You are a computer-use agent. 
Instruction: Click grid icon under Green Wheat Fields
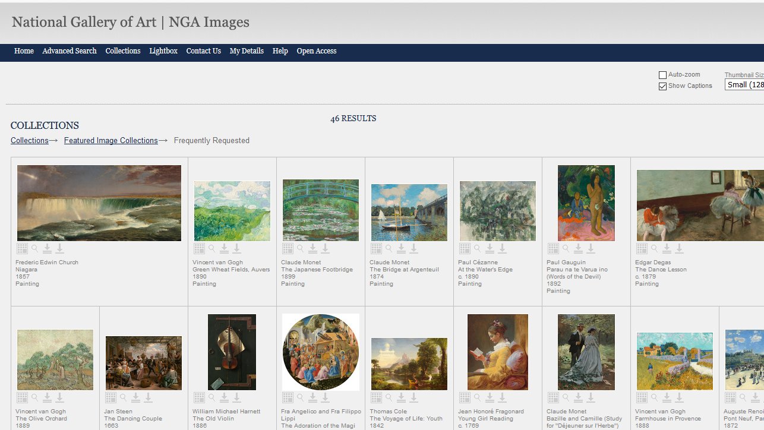(x=199, y=248)
